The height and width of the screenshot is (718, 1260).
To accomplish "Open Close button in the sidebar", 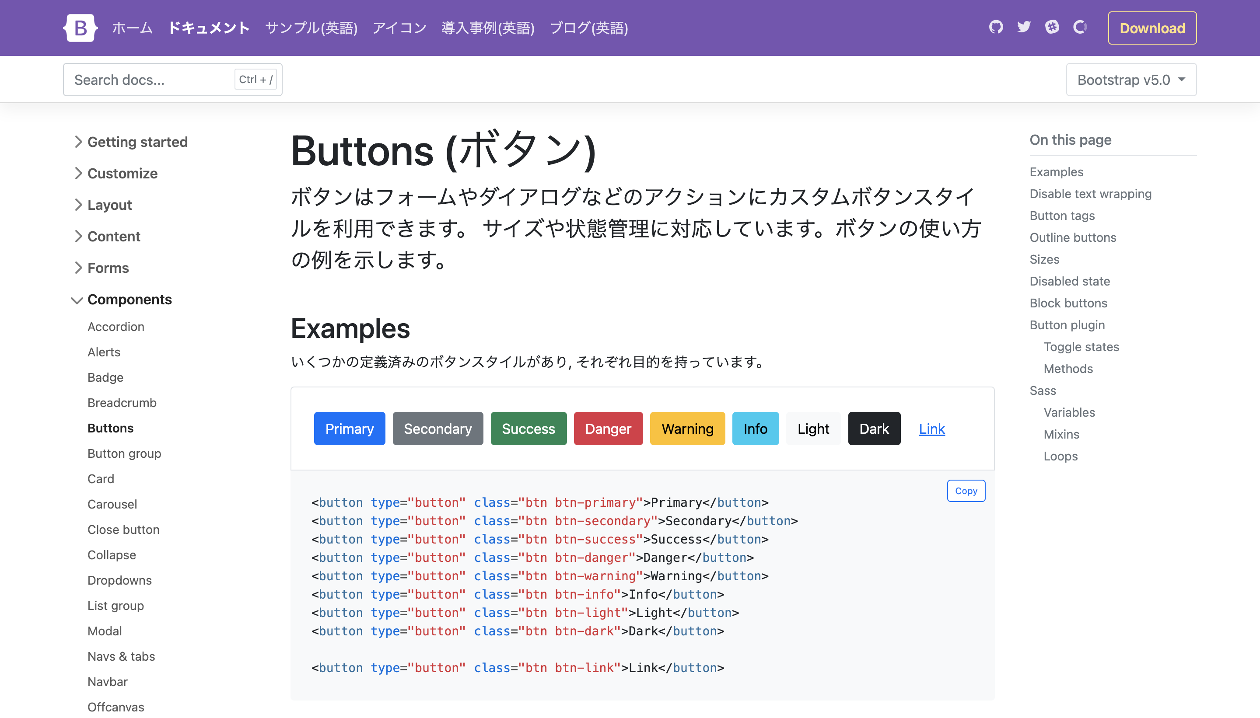I will (x=123, y=530).
